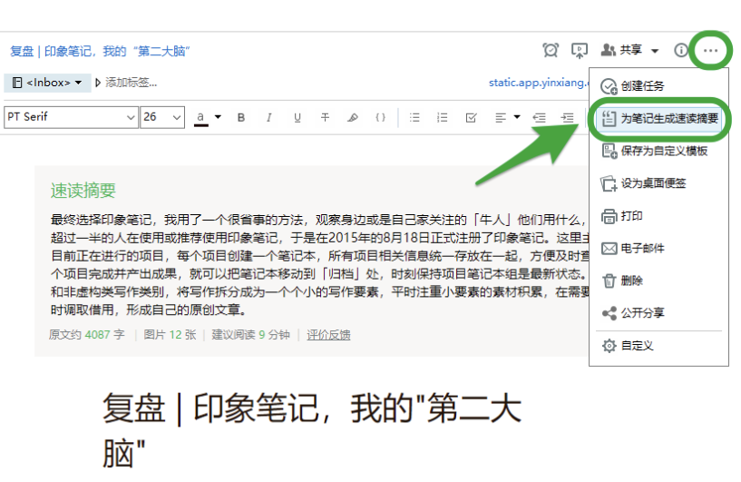Click the 共享 share button
This screenshot has width=741, height=482.
[621, 50]
